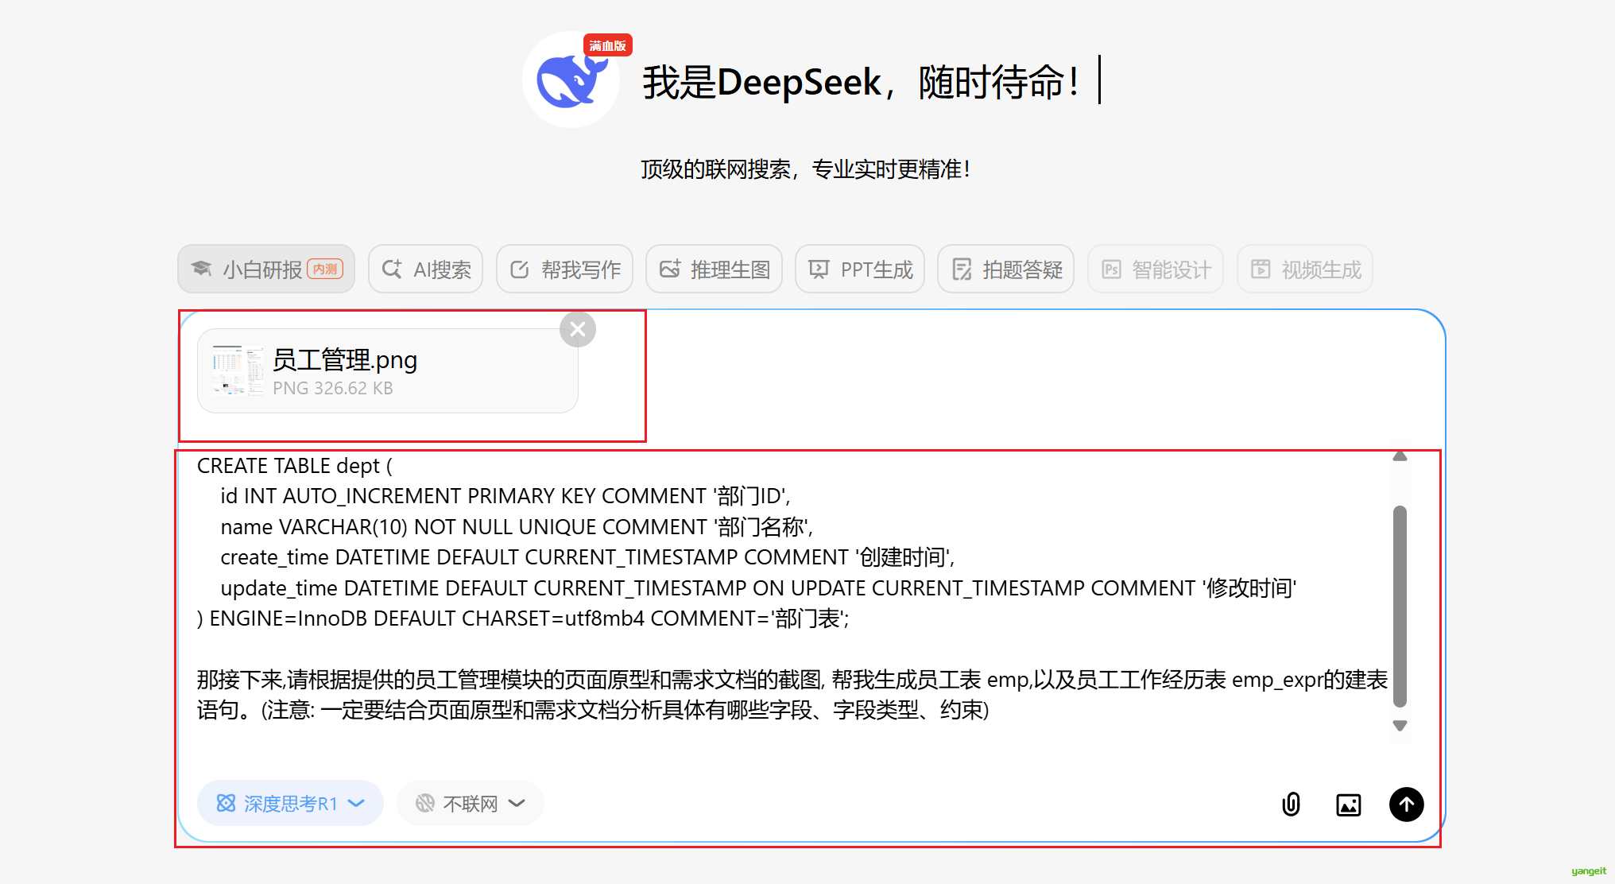Remove the 员工管理.png attachment
Viewport: 1615px width, 884px height.
point(578,329)
